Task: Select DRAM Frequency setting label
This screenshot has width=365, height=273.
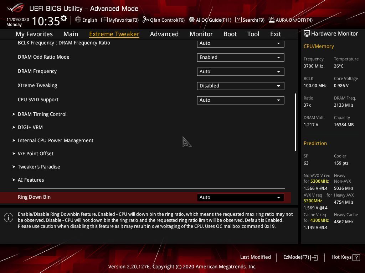Action: point(37,71)
